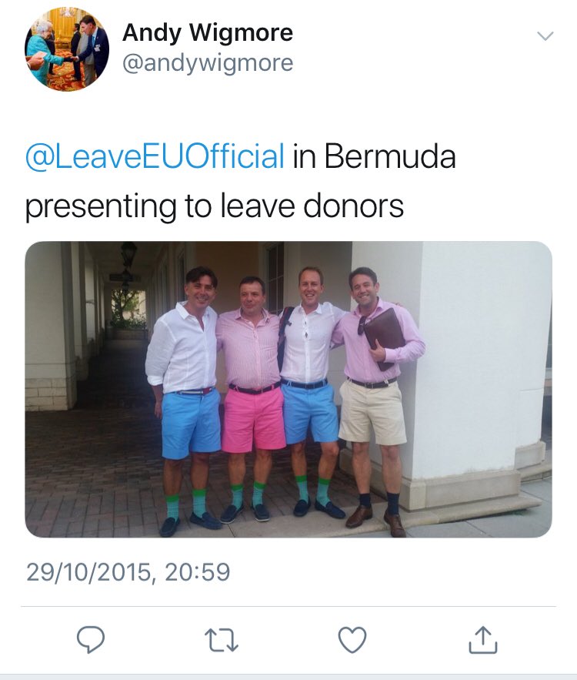
Task: Tap the brown leather folder in the photo
Action: tap(384, 335)
